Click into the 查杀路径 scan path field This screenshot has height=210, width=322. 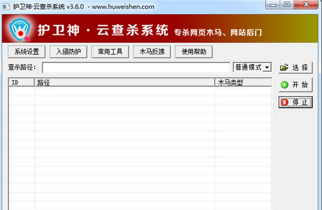coord(136,68)
